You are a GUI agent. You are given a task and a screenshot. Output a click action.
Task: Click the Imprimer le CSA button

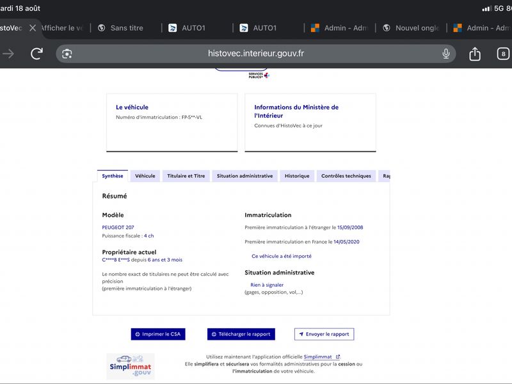coord(158,334)
